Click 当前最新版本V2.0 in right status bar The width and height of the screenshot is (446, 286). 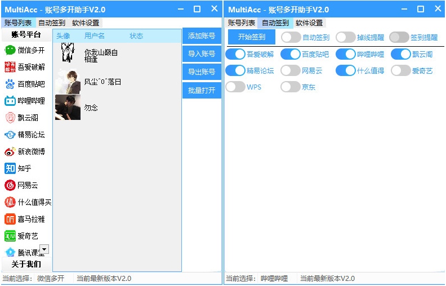pyautogui.click(x=327, y=278)
